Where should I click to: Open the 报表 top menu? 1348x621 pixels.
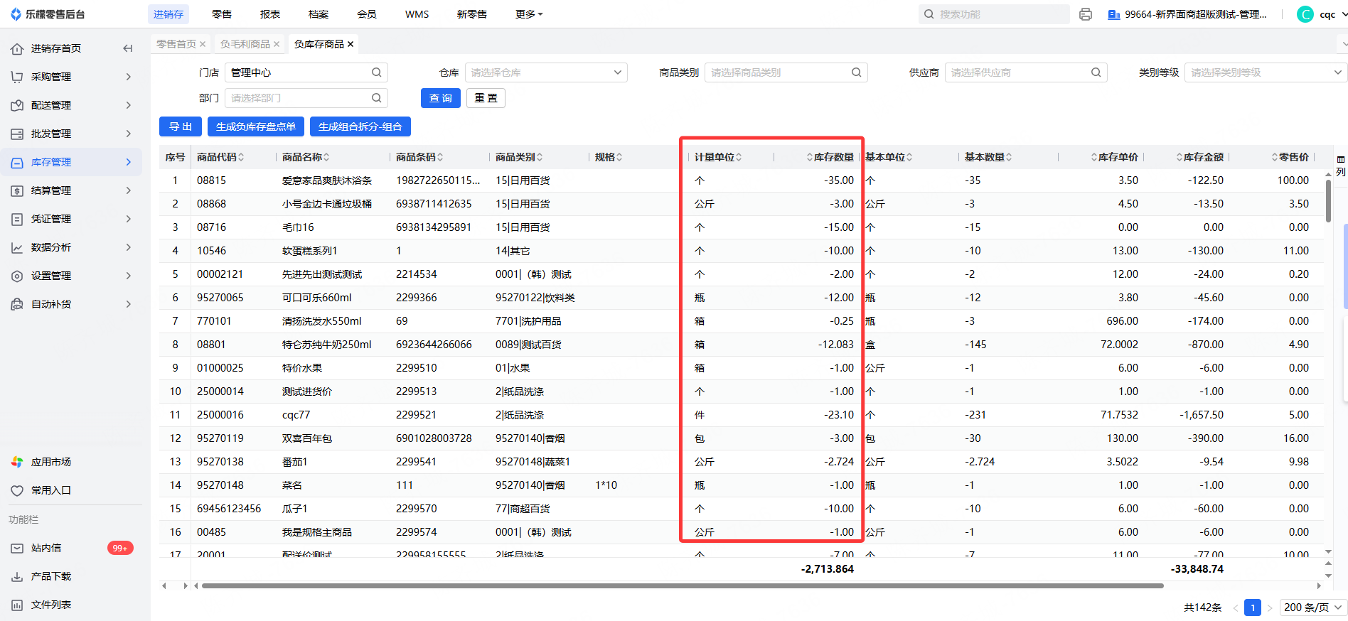pyautogui.click(x=270, y=14)
